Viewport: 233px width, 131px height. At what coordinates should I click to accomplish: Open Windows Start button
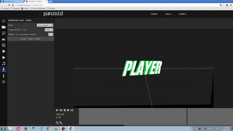[x=3, y=128]
